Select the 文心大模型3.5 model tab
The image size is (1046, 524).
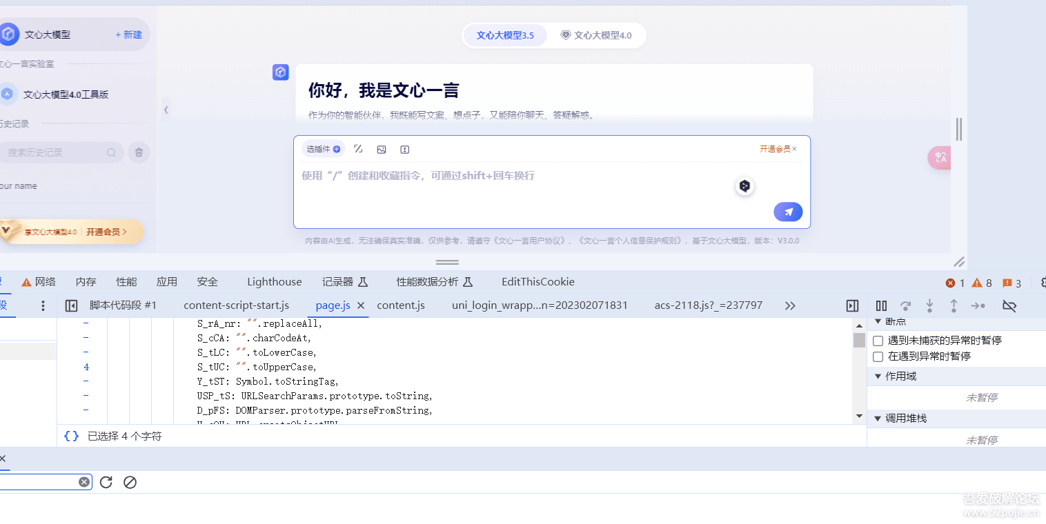pos(505,35)
